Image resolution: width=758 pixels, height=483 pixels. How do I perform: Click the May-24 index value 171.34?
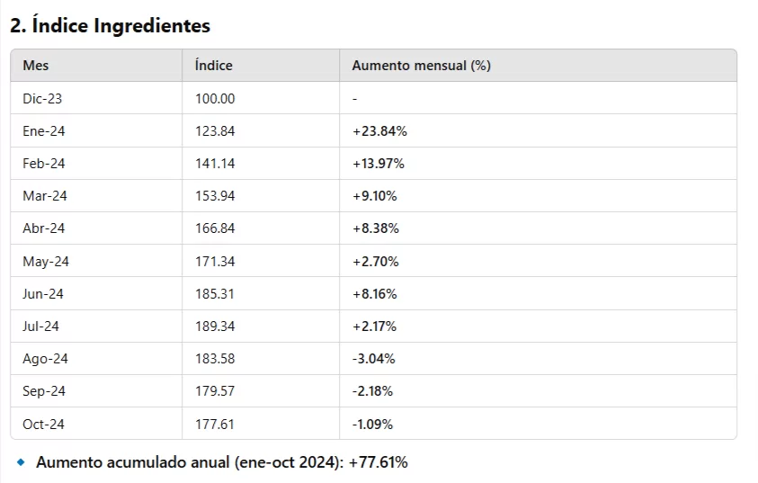215,262
